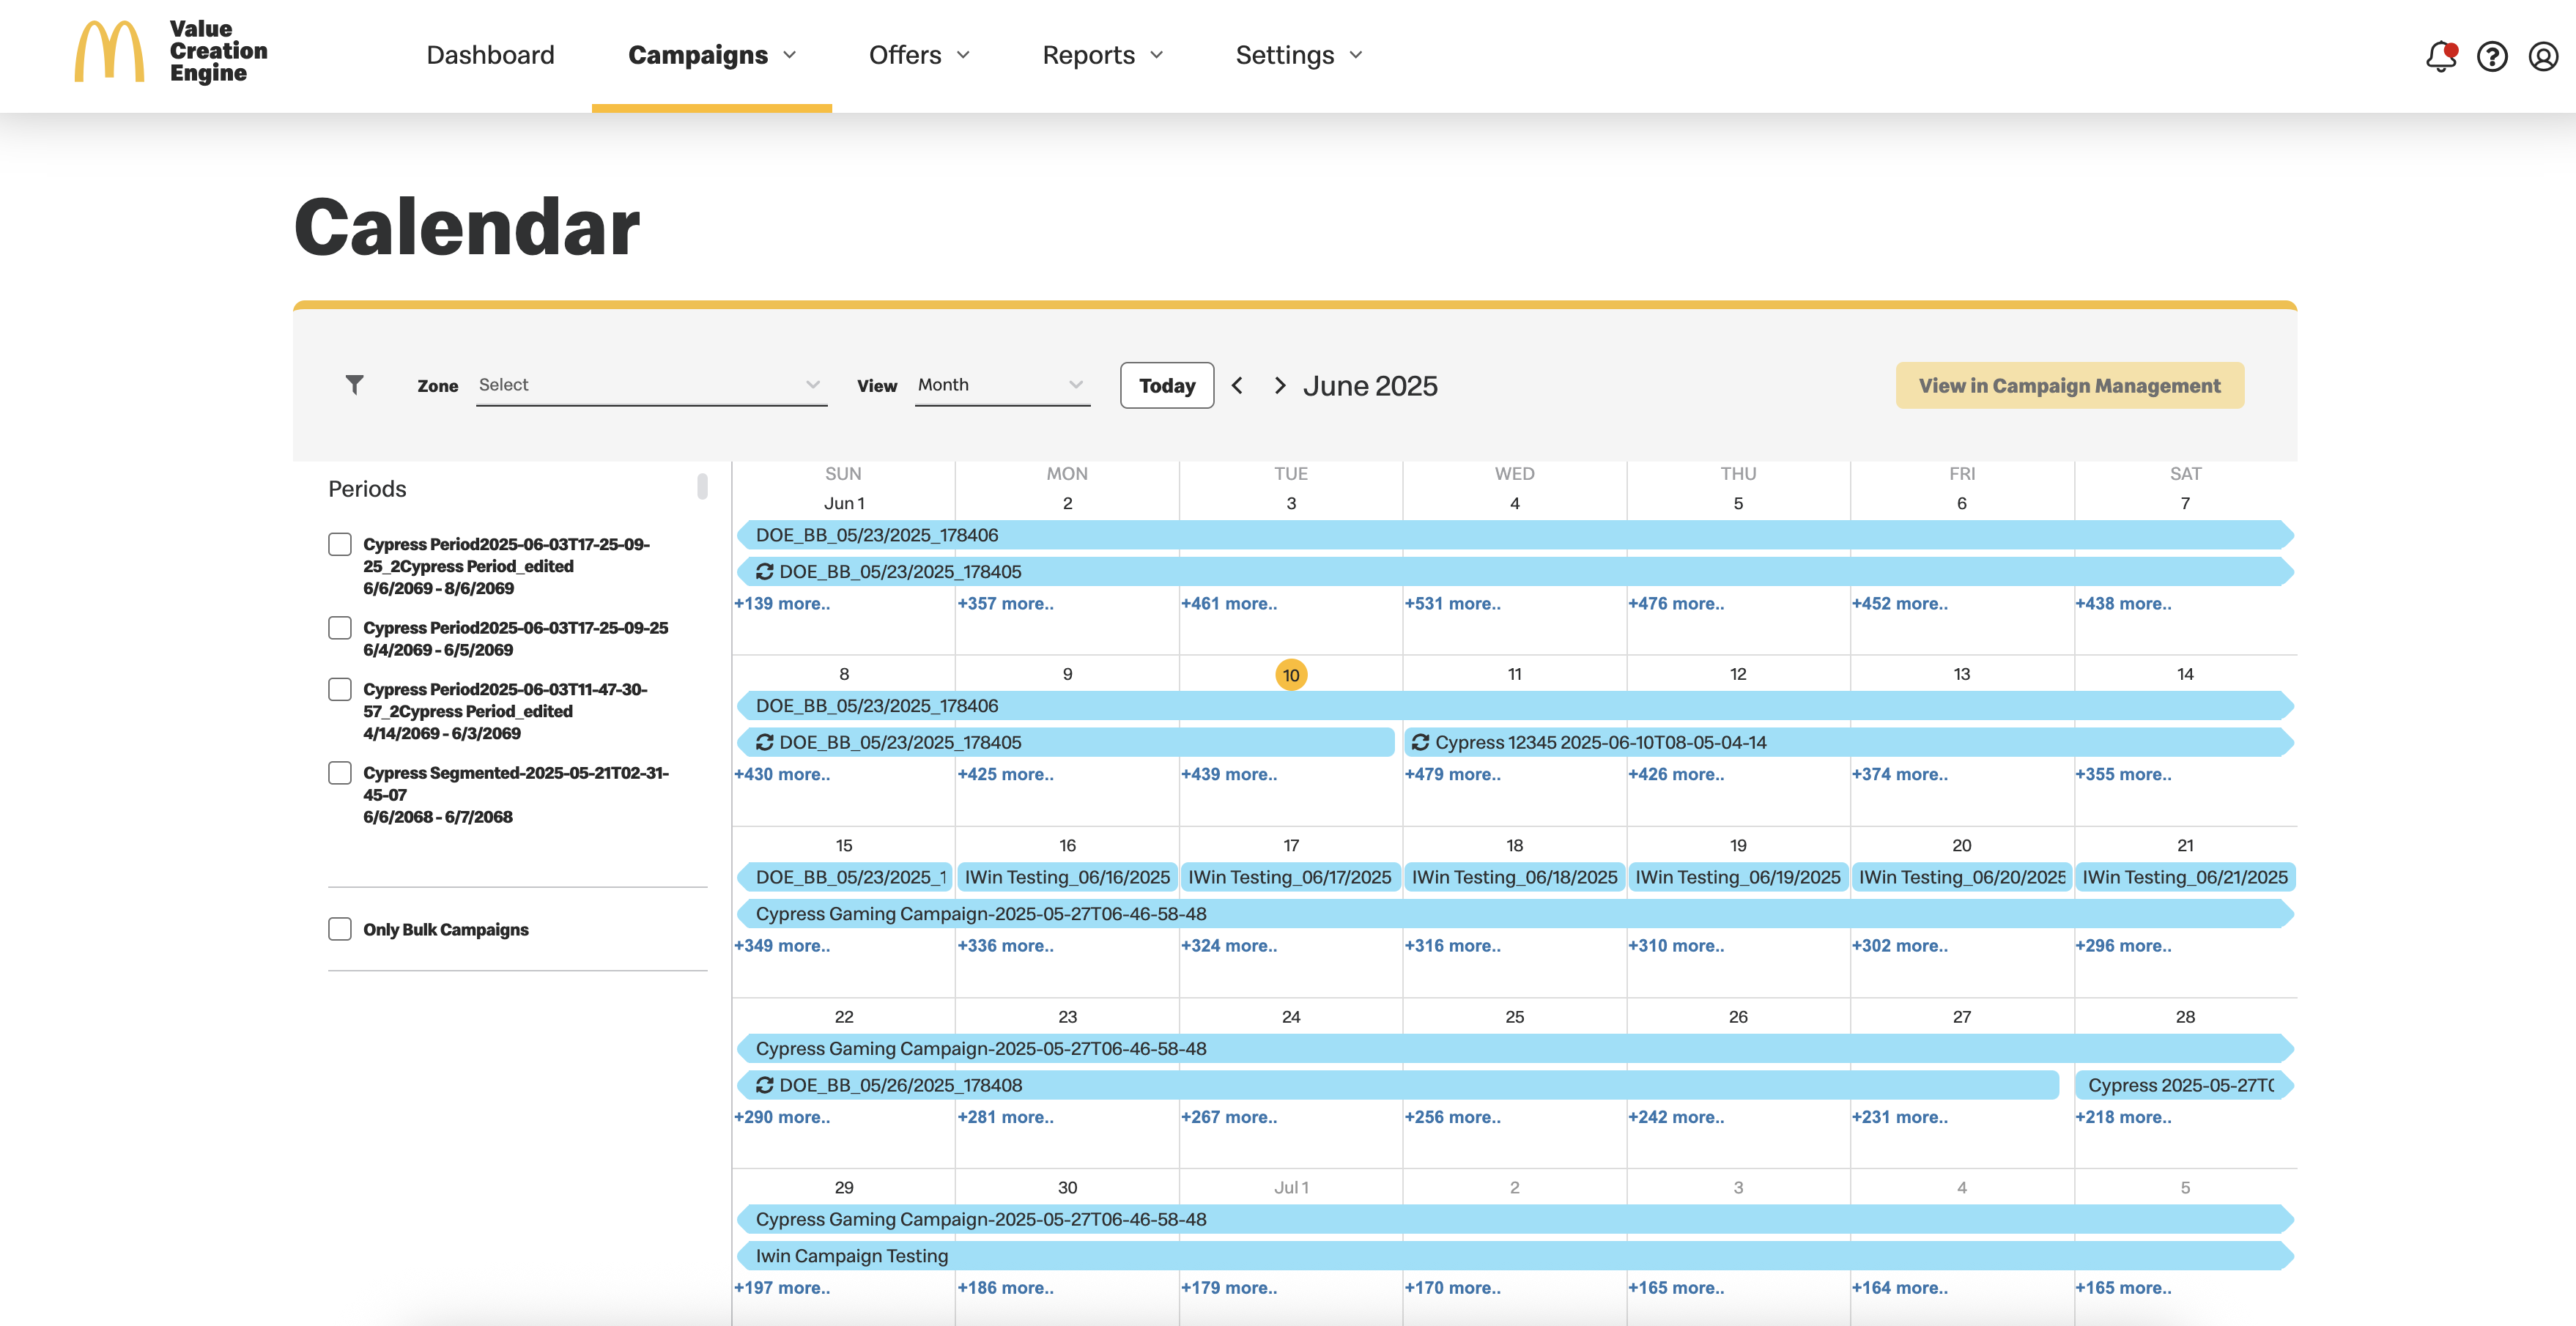Show +357 more on June 2
The width and height of the screenshot is (2576, 1326).
tap(1005, 603)
